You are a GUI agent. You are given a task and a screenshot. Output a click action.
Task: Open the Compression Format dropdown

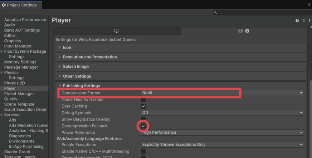pyautogui.click(x=223, y=93)
